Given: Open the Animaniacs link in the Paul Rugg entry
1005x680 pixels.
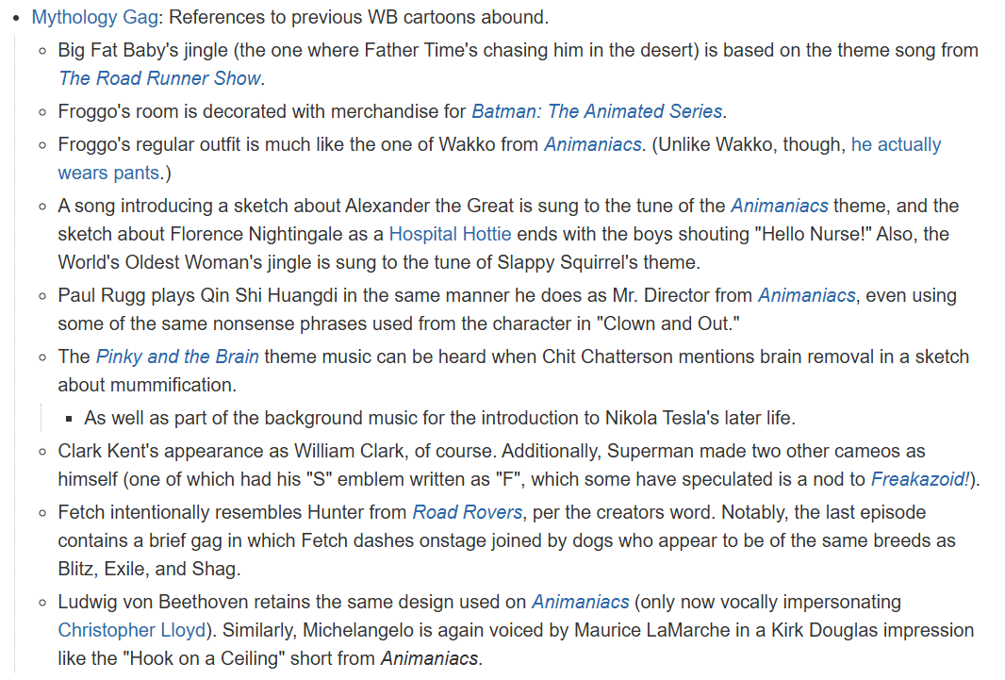Looking at the screenshot, I should (x=806, y=295).
